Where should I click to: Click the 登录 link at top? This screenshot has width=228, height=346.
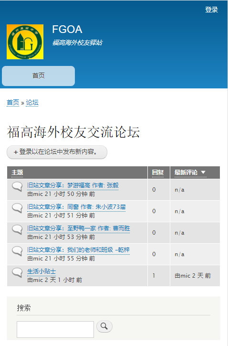click(211, 10)
